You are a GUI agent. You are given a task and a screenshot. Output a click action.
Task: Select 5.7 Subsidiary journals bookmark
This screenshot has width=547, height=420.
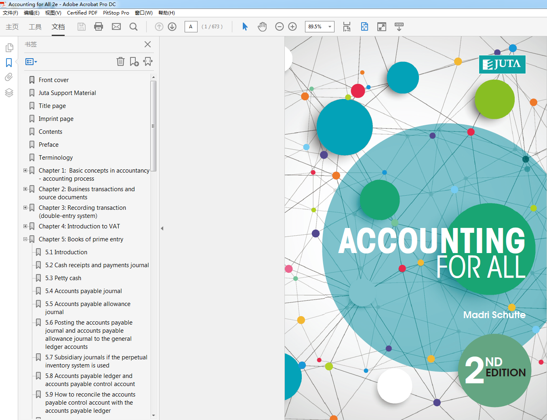[x=96, y=361]
